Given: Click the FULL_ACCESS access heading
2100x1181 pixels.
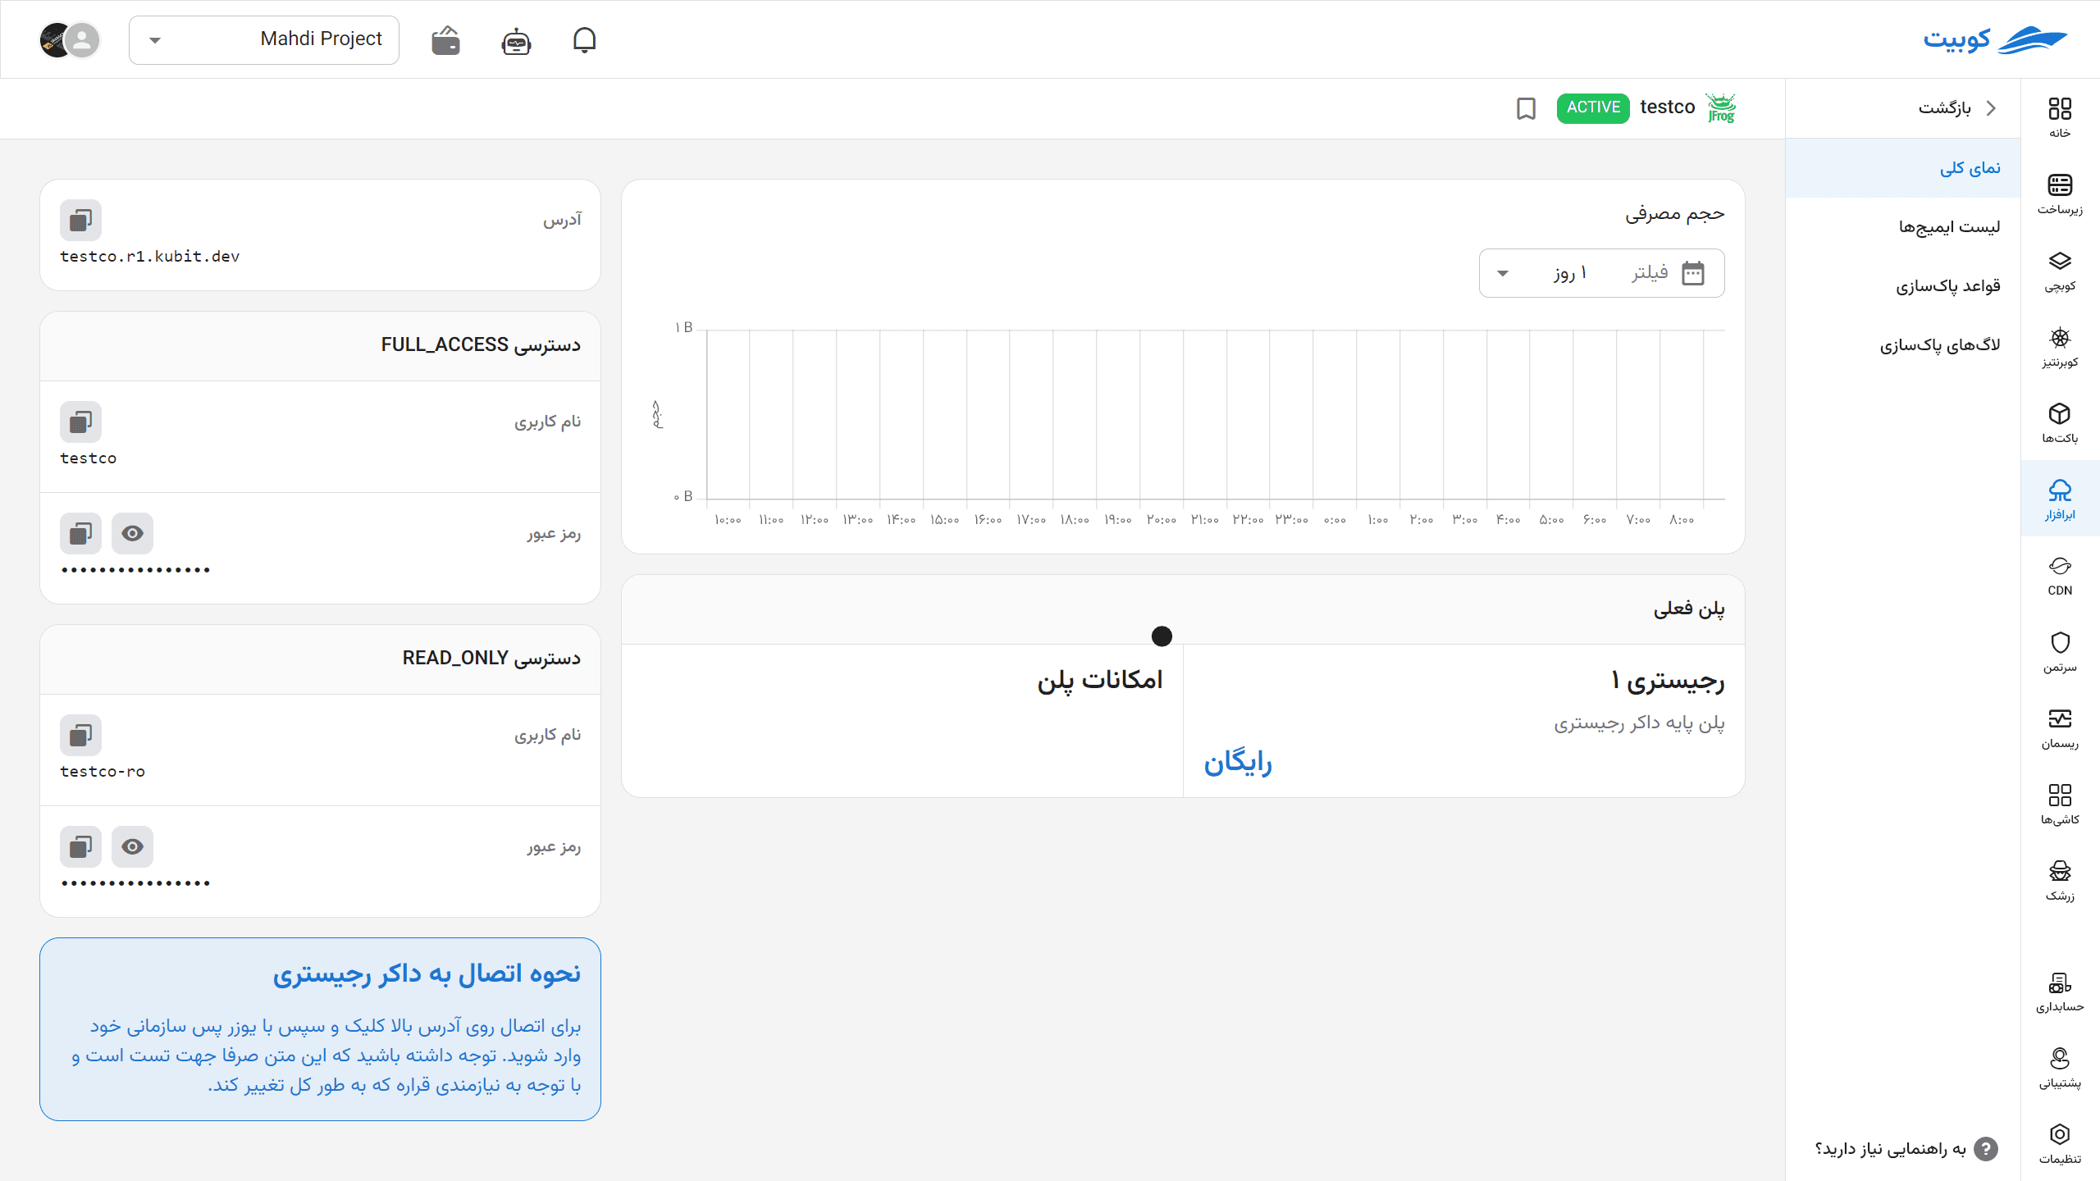Looking at the screenshot, I should coord(481,345).
